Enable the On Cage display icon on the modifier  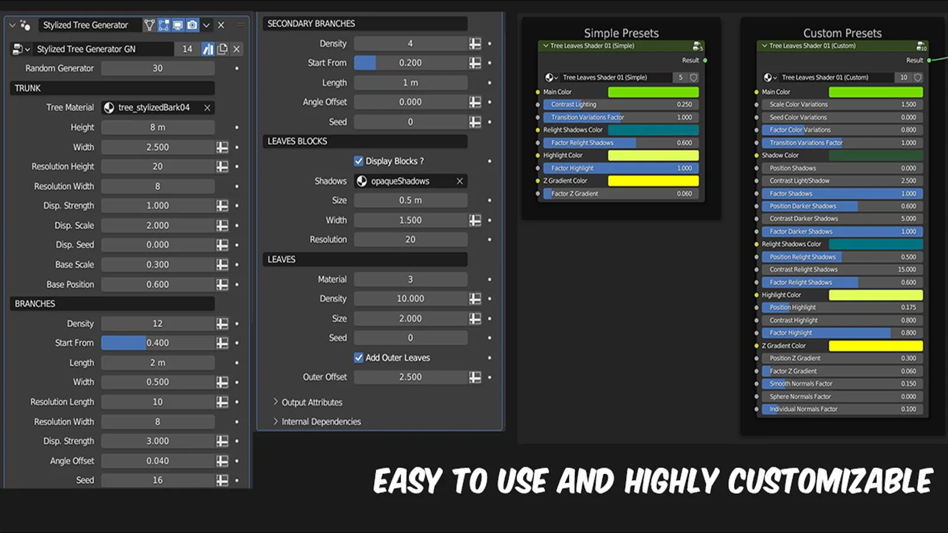click(150, 25)
